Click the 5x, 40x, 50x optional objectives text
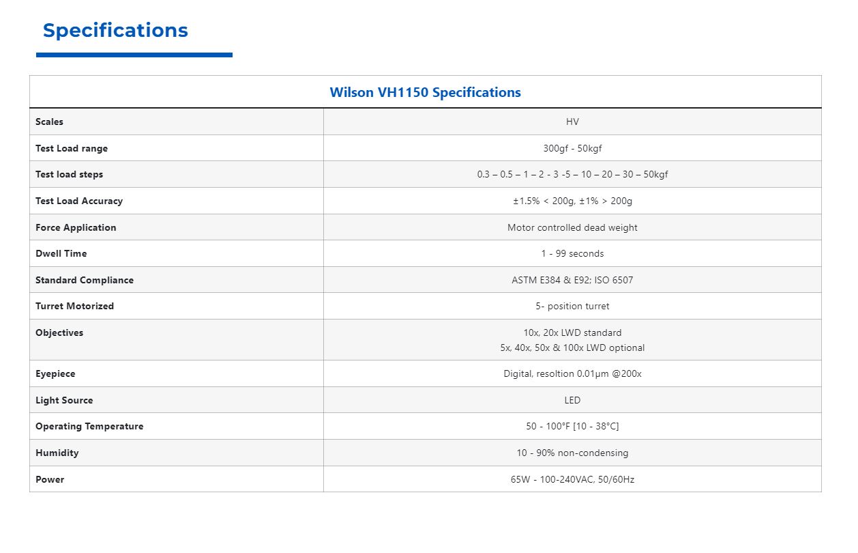858x553 pixels. 572,348
